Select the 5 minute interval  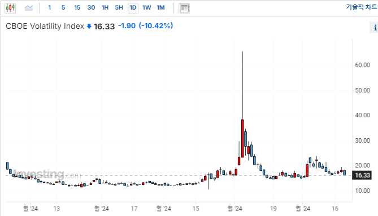(63, 8)
